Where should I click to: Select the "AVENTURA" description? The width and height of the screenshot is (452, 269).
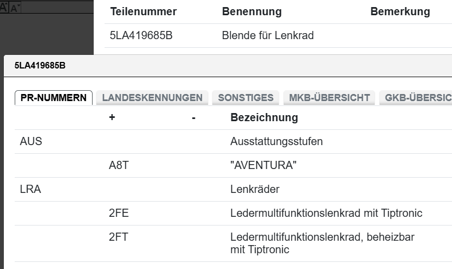264,166
